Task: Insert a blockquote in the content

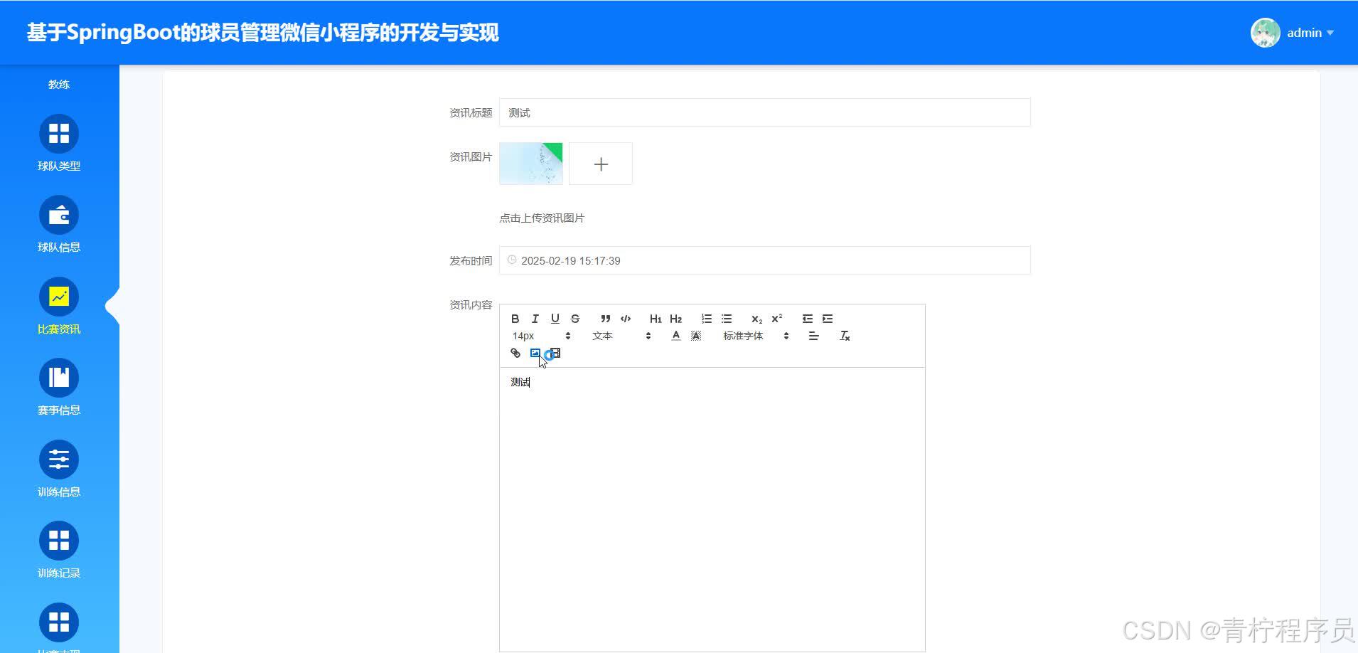Action: (x=605, y=319)
